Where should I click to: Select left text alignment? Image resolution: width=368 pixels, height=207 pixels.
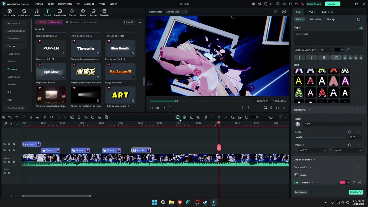coord(345,57)
